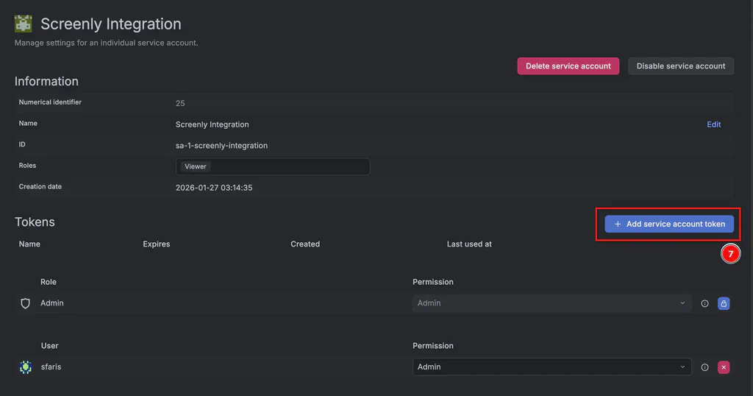Add service account token

pyautogui.click(x=669, y=224)
